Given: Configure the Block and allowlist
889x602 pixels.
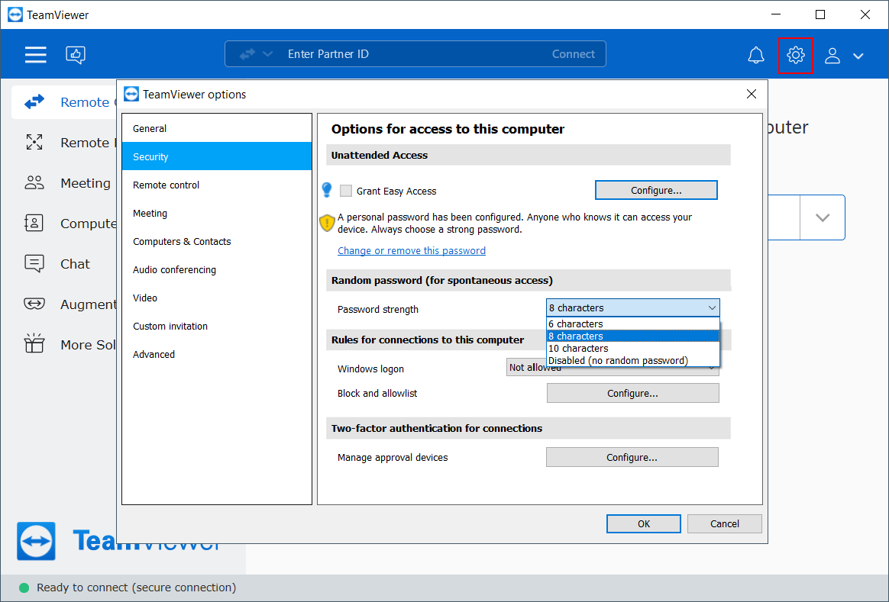Looking at the screenshot, I should [632, 392].
